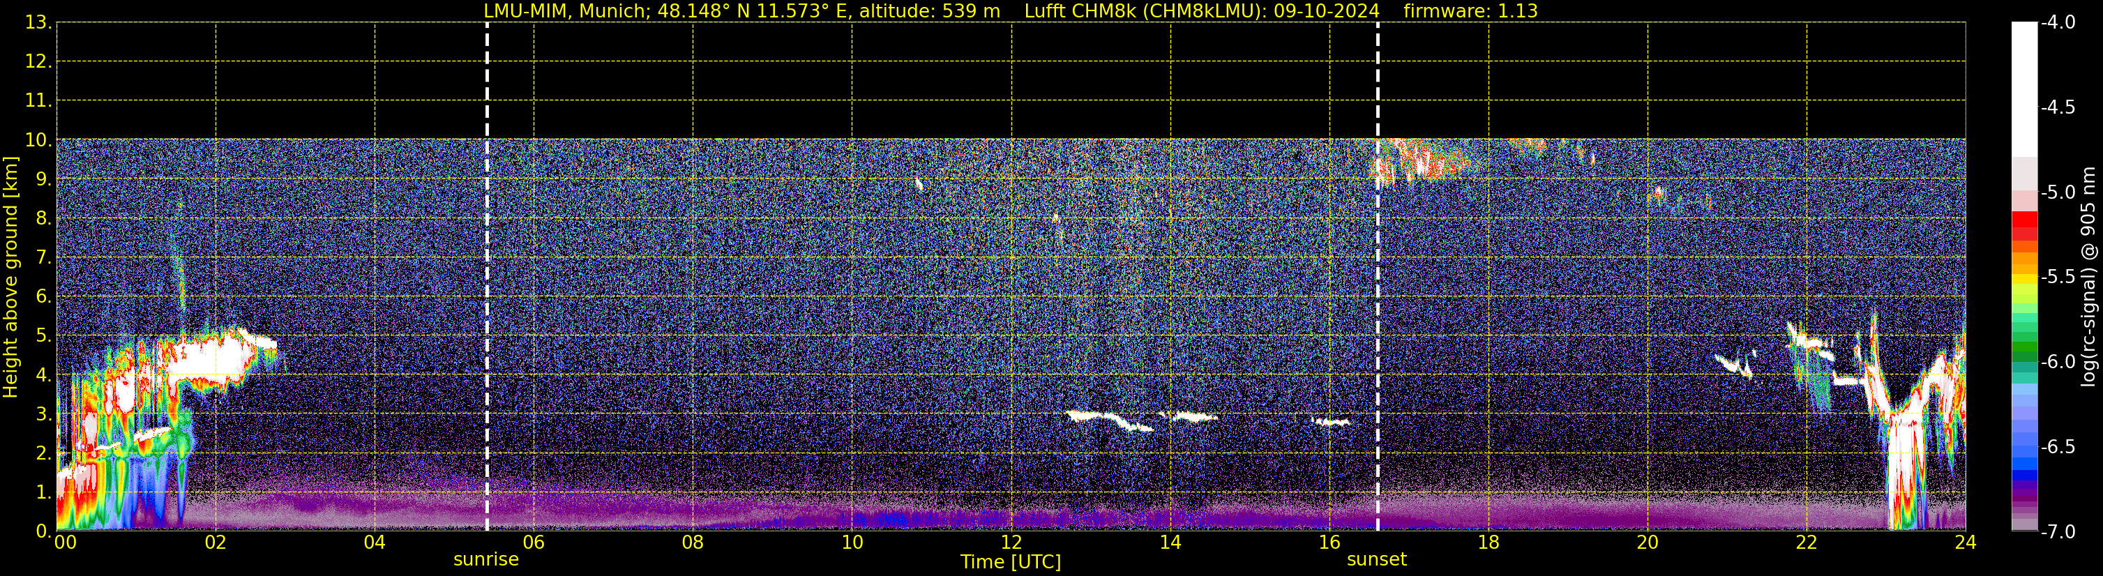Click the '12.' height tick label
This screenshot has height=576, width=2103.
click(x=39, y=61)
